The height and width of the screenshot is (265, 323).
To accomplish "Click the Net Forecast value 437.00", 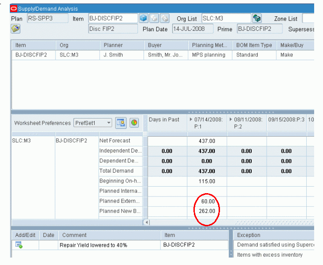I will (x=207, y=141).
